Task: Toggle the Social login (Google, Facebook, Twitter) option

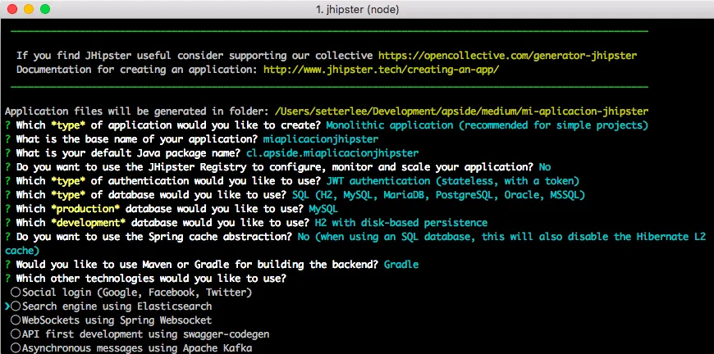Action: [131, 293]
